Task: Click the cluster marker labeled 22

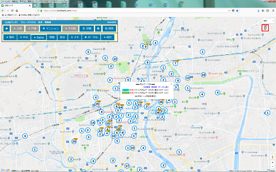Action: (x=115, y=59)
